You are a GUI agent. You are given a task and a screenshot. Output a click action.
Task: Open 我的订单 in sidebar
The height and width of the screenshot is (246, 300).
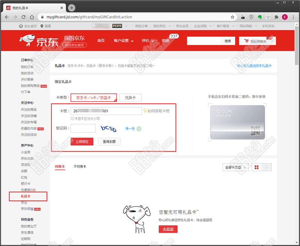[x=27, y=67]
